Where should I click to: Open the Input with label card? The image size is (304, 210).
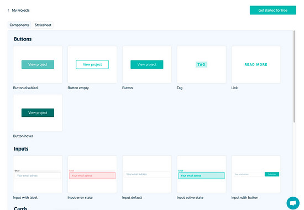38,174
